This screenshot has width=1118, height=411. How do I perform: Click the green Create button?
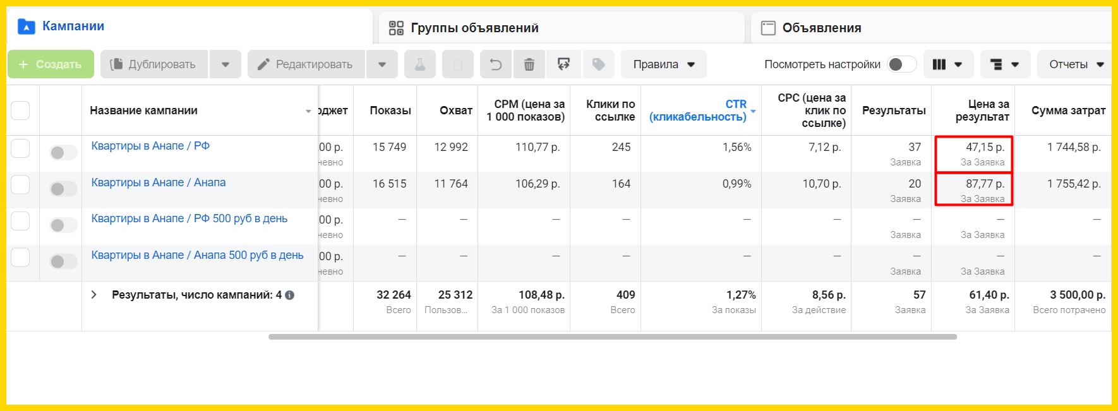coord(51,64)
